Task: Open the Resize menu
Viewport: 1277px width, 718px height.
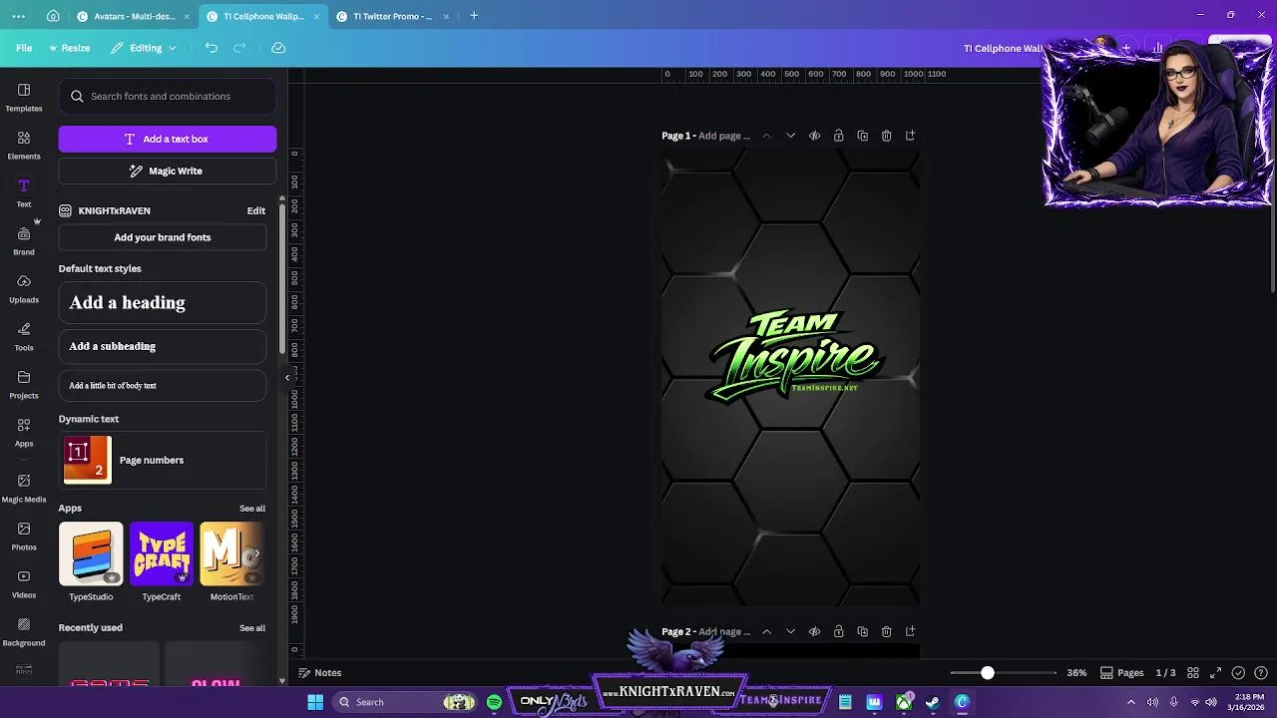Action: (69, 48)
